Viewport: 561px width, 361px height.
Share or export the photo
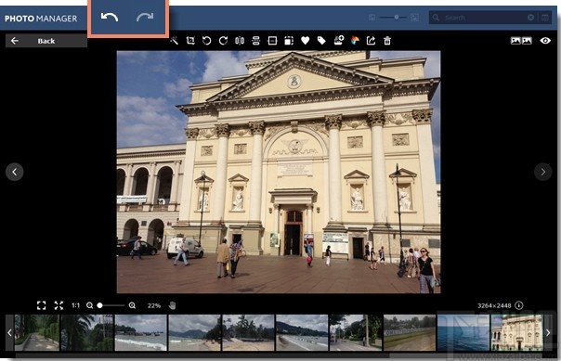pyautogui.click(x=371, y=41)
